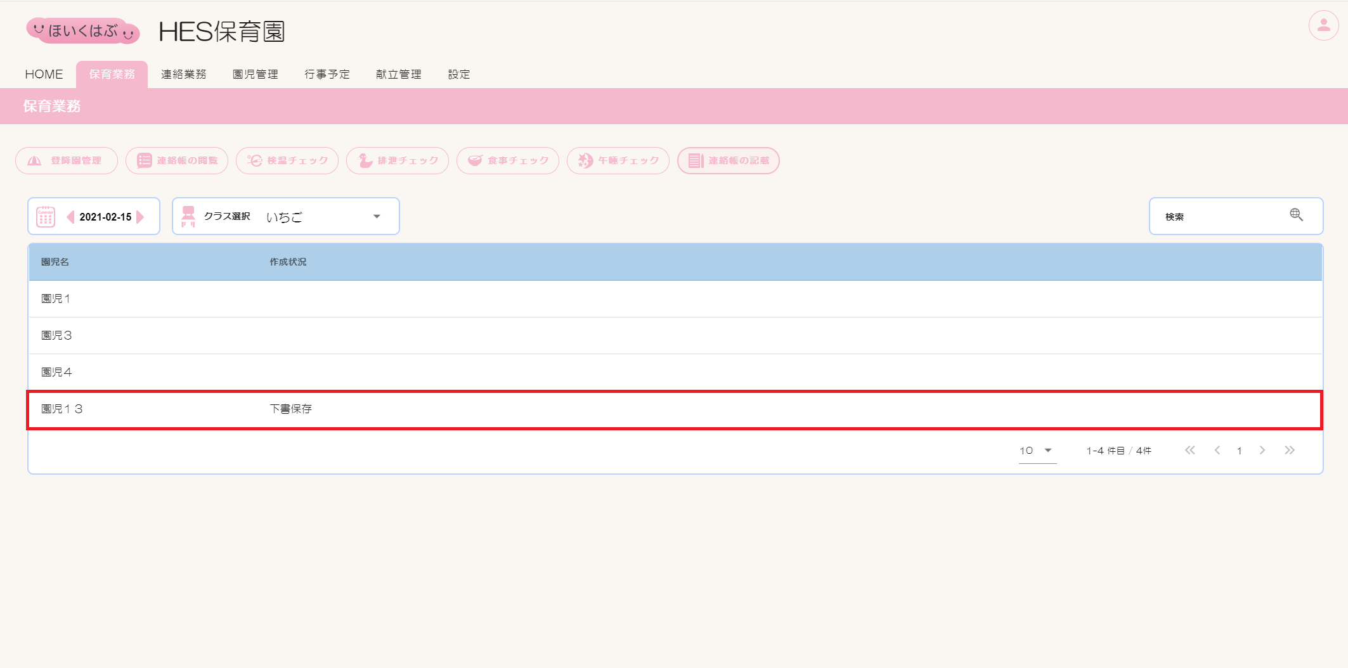1348x668 pixels.
Task: Go to the HOME tab
Action: click(44, 75)
